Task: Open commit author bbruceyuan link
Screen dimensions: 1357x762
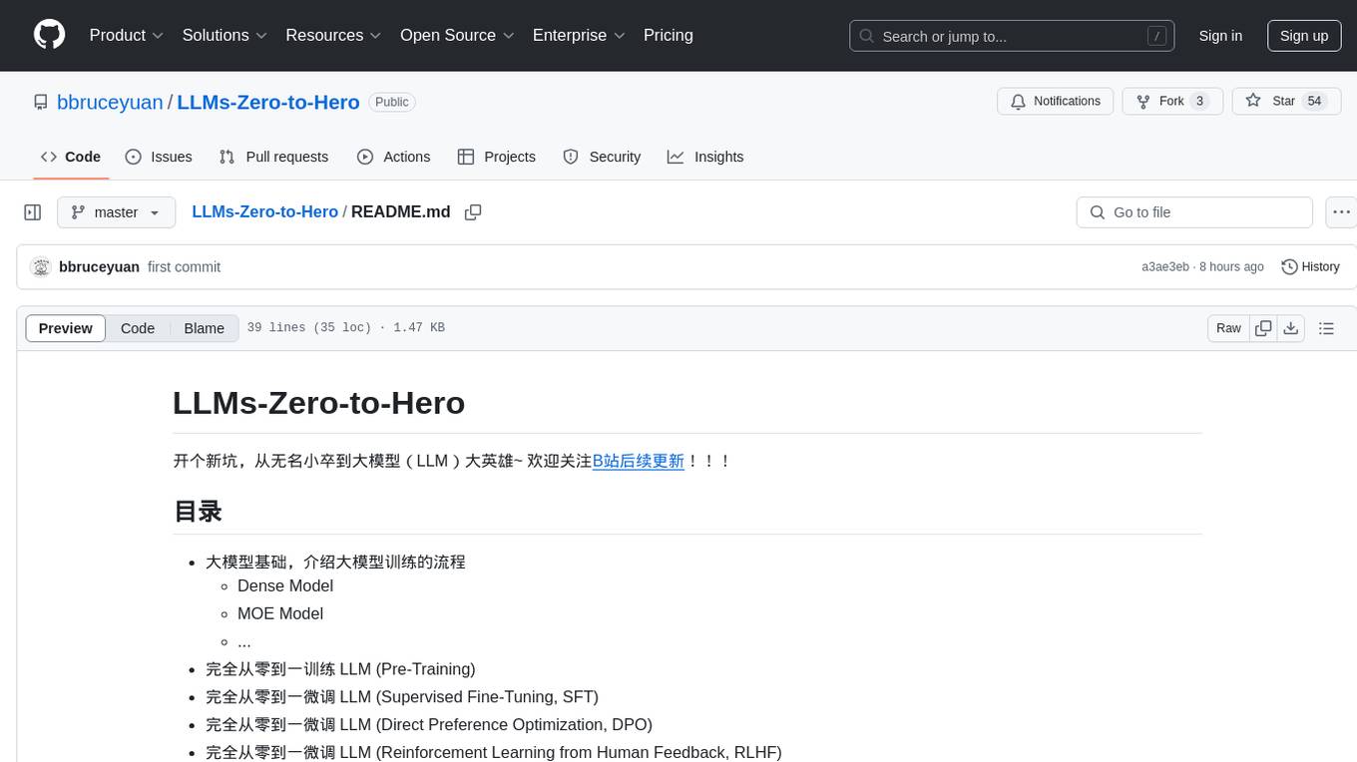Action: click(99, 267)
